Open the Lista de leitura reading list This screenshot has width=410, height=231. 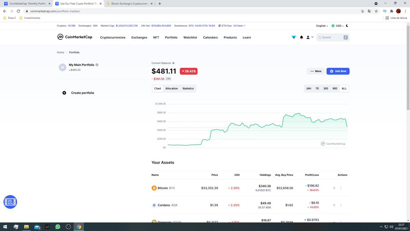point(396,18)
